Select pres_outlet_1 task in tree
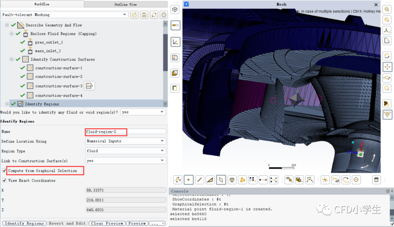 [49, 42]
